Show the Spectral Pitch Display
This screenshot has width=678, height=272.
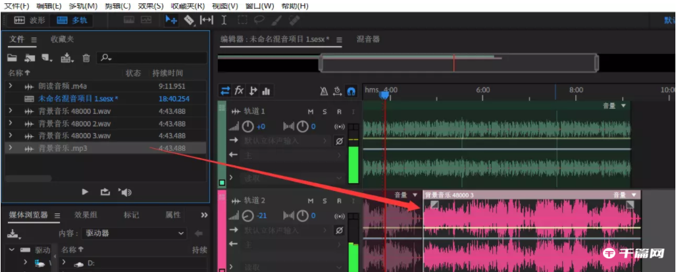point(146,20)
